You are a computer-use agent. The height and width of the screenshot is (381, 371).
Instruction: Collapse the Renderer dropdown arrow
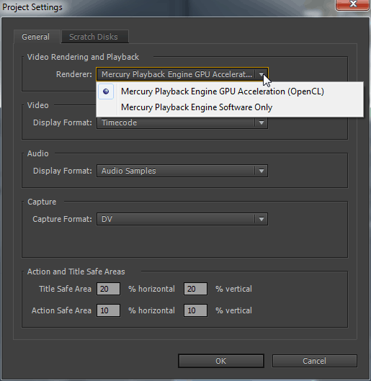click(x=262, y=74)
